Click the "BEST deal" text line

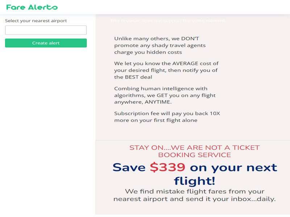point(133,77)
